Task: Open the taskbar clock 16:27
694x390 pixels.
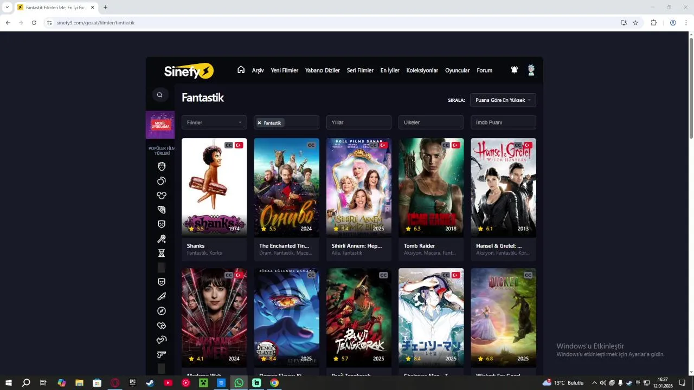Action: point(663,382)
